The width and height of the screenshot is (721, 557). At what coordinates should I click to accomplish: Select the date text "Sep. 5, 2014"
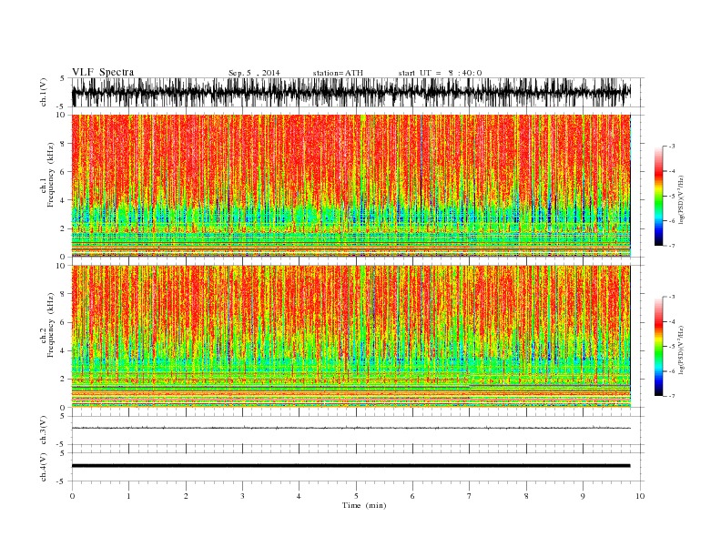tap(254, 73)
